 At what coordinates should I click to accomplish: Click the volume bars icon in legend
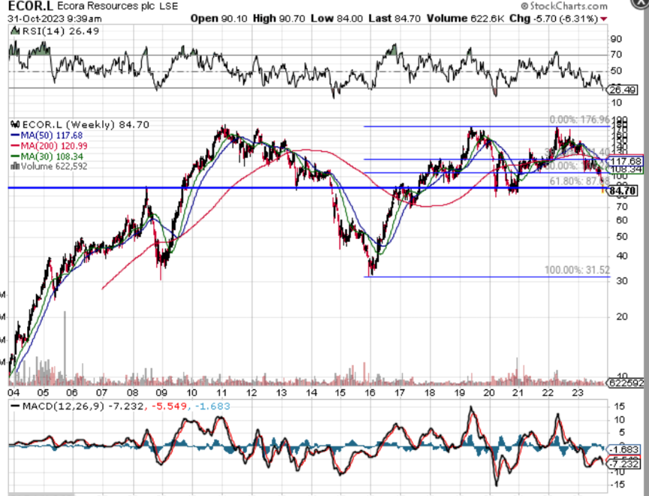[15, 166]
